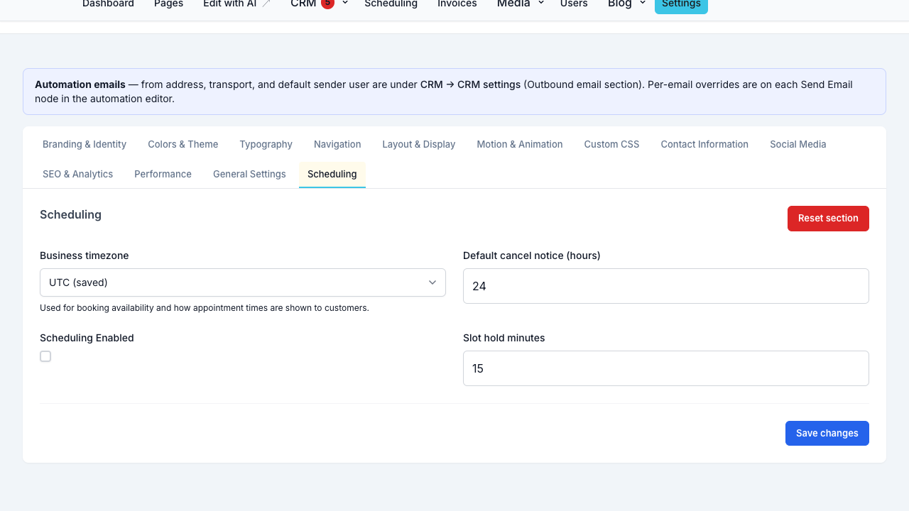Click the Save changes button

pos(827,434)
